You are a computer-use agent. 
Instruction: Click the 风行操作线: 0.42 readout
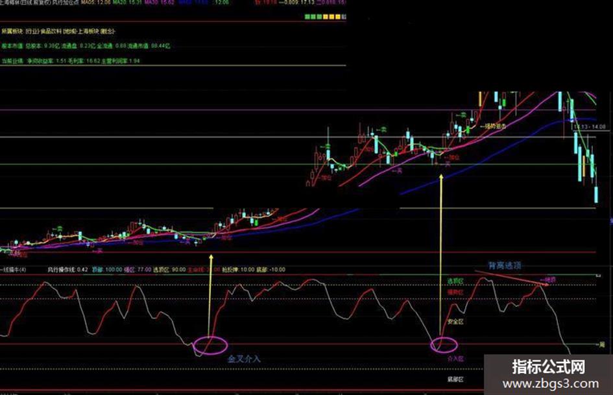[x=67, y=269]
